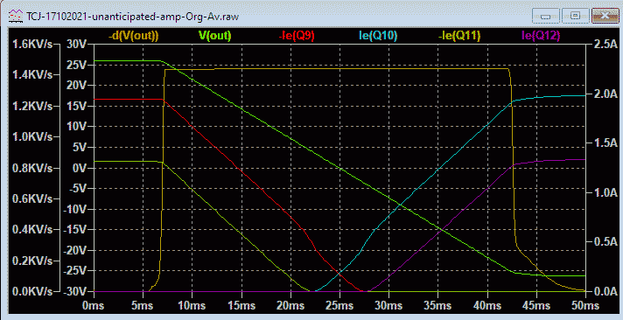
Task: Click the 10V voltage axis label
Action: click(x=76, y=126)
